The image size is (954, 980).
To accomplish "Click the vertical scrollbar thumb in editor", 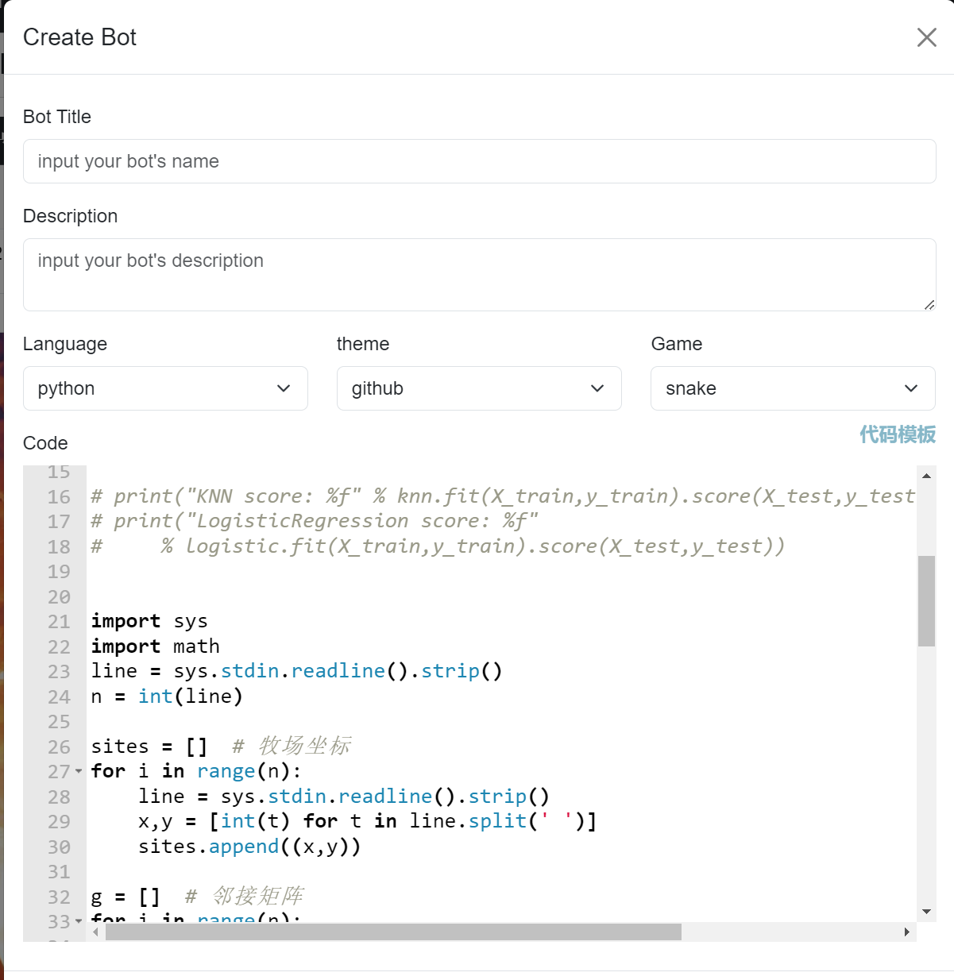I will coord(926,600).
